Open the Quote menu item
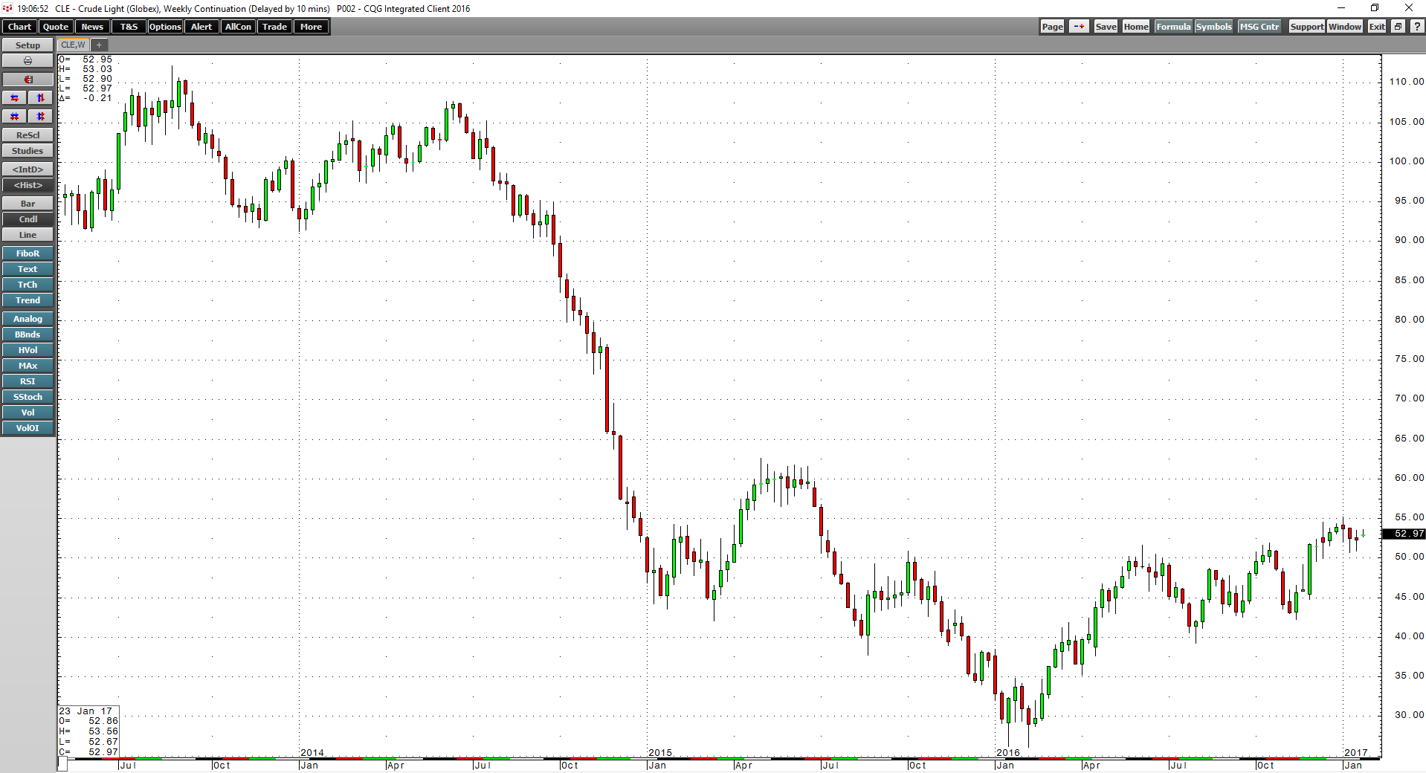This screenshot has height=773, width=1426. tap(56, 27)
